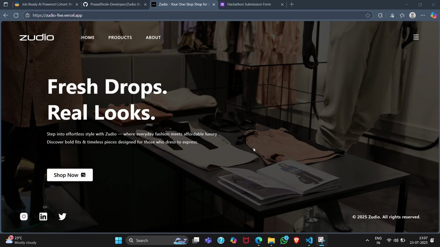Viewport: 440px width, 247px height.
Task: Open Zudio's LinkedIn page icon
Action: [43, 217]
